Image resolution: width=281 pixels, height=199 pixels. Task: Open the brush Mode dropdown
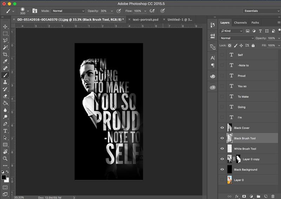pos(68,11)
